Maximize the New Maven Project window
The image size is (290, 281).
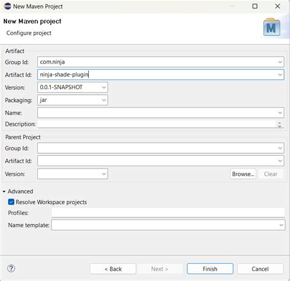coord(255,6)
